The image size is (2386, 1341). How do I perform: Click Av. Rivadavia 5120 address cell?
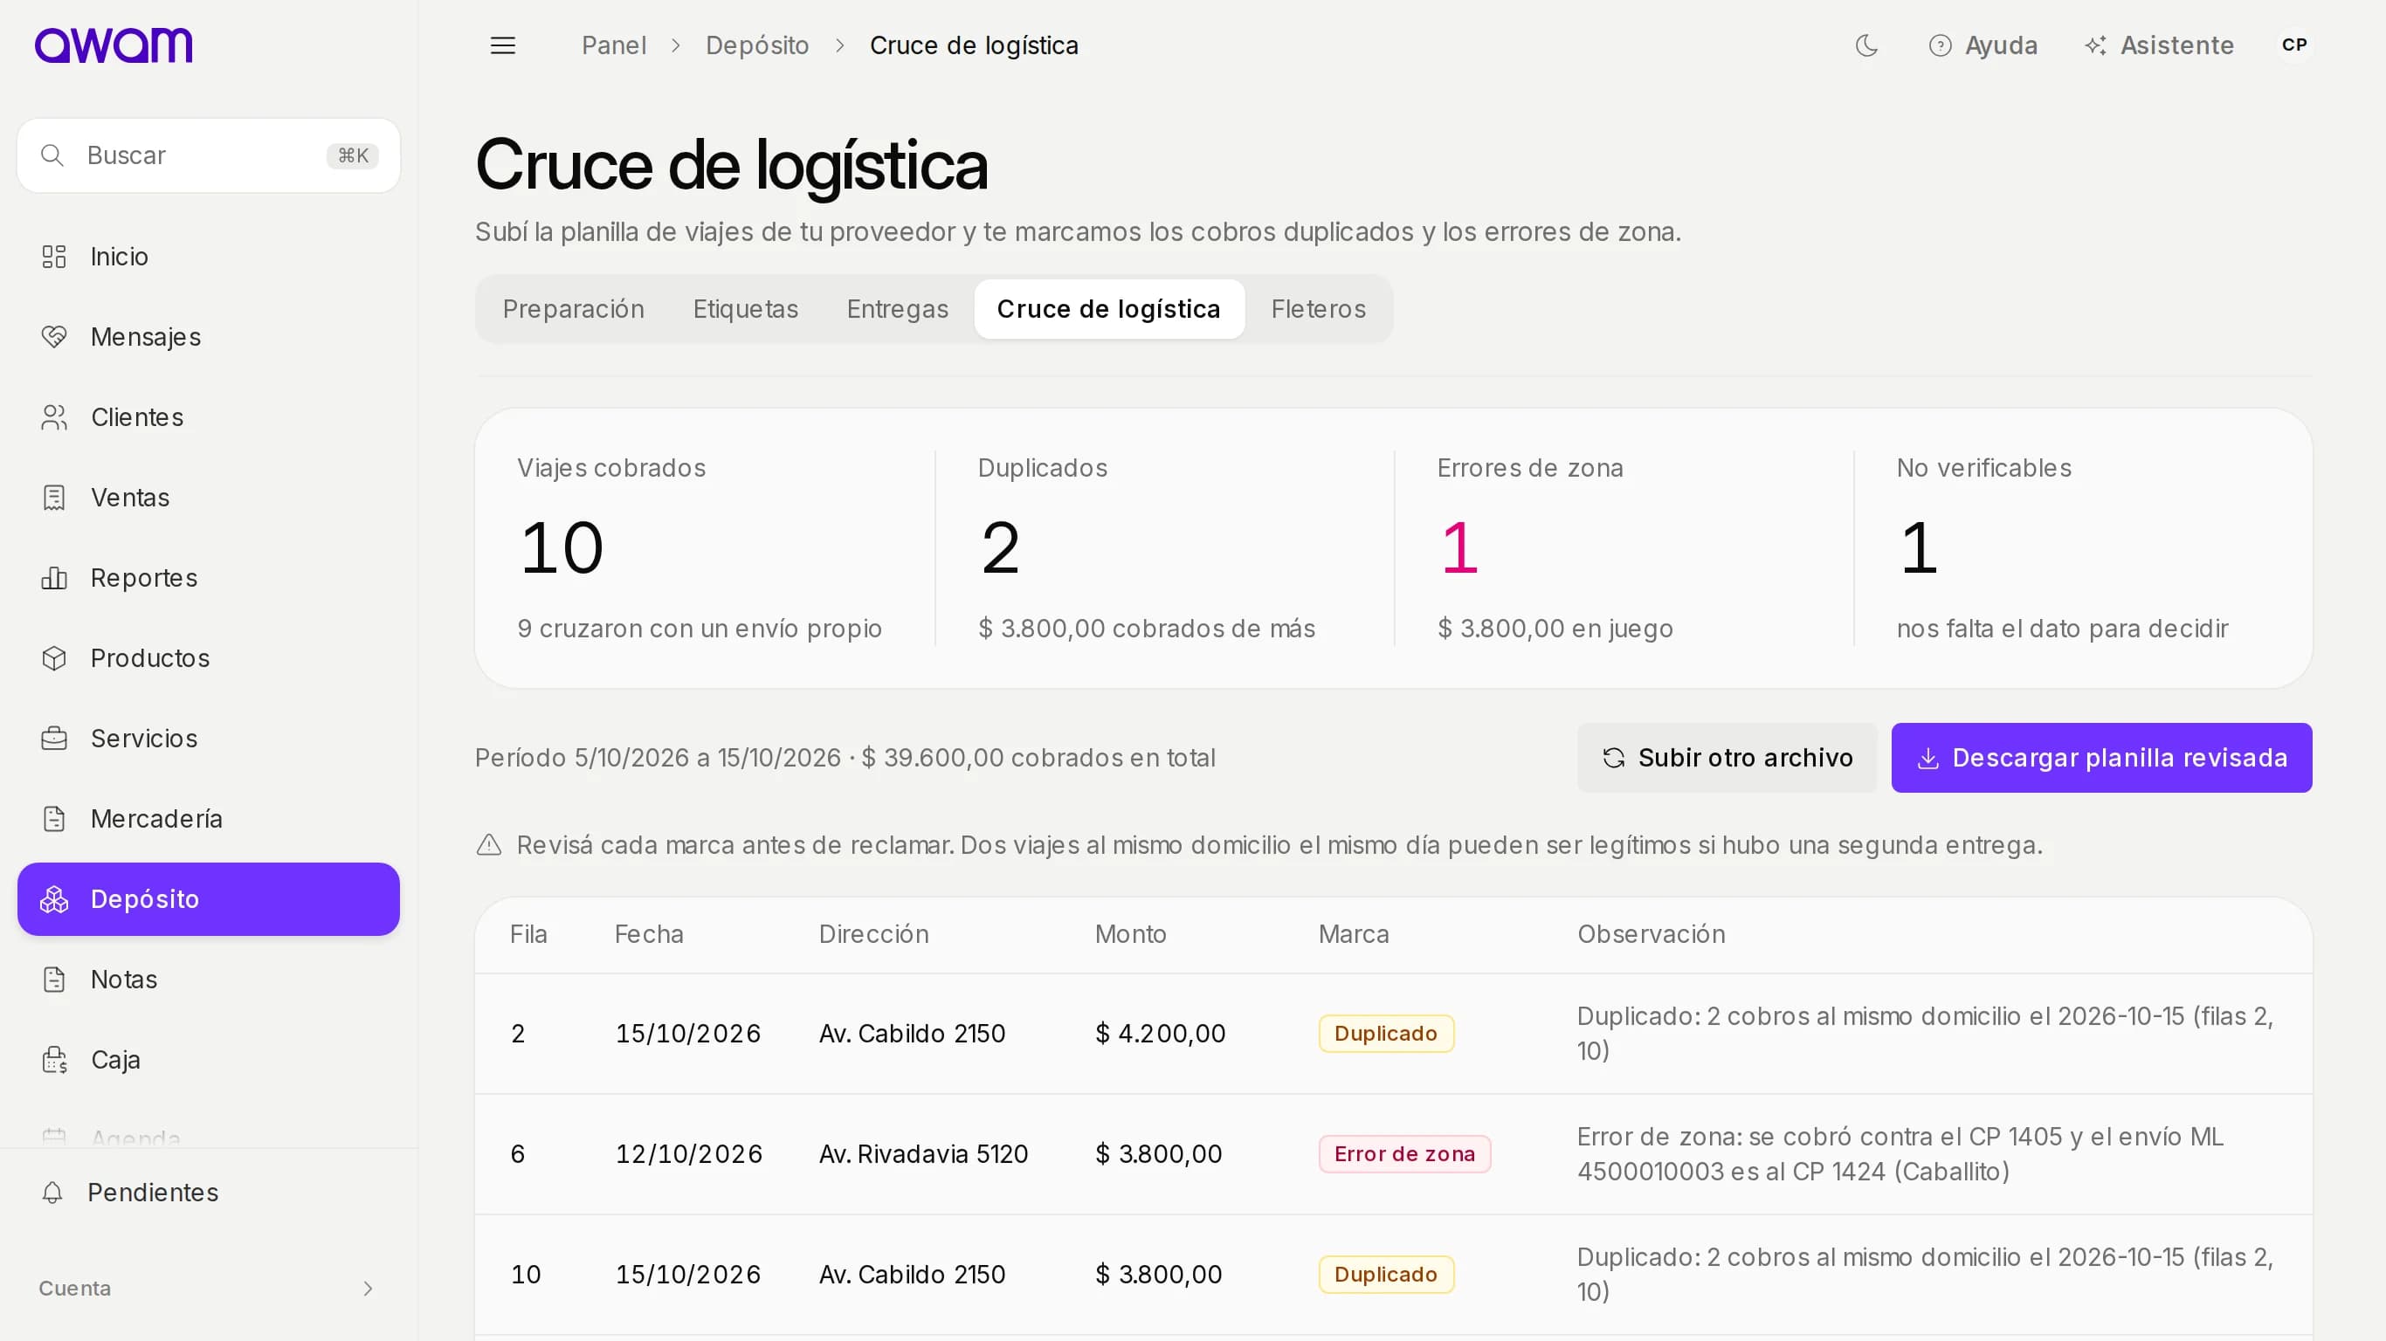pos(923,1154)
